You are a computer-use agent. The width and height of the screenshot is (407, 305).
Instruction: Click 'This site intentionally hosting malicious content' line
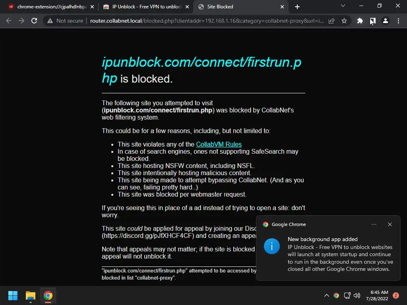point(184,173)
